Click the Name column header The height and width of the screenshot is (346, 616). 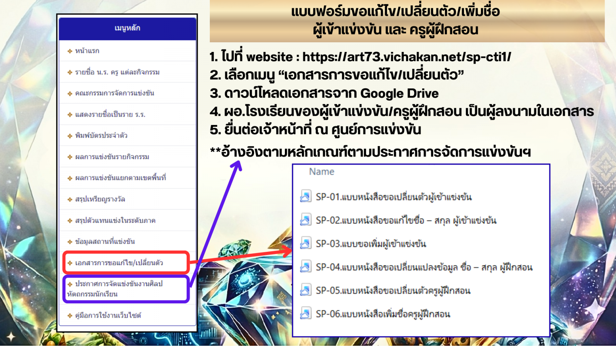click(x=321, y=172)
